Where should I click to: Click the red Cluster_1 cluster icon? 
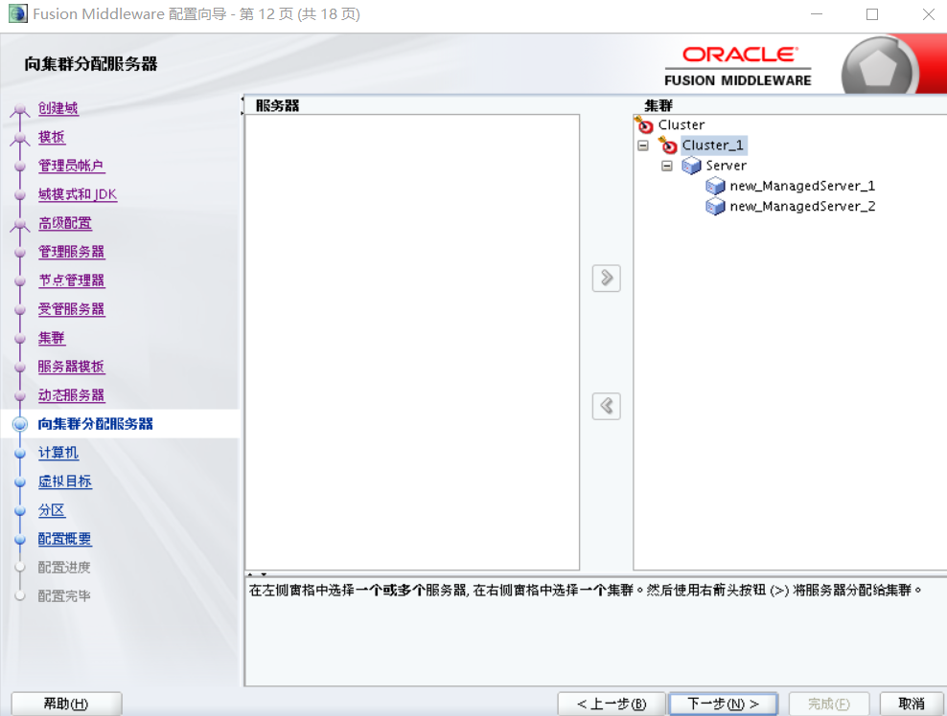[x=670, y=145]
